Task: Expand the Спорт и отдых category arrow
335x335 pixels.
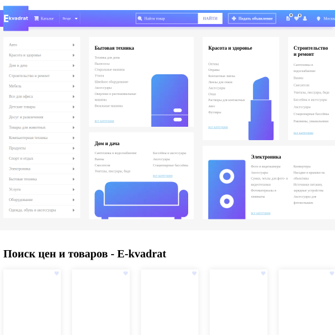Action: point(74,159)
